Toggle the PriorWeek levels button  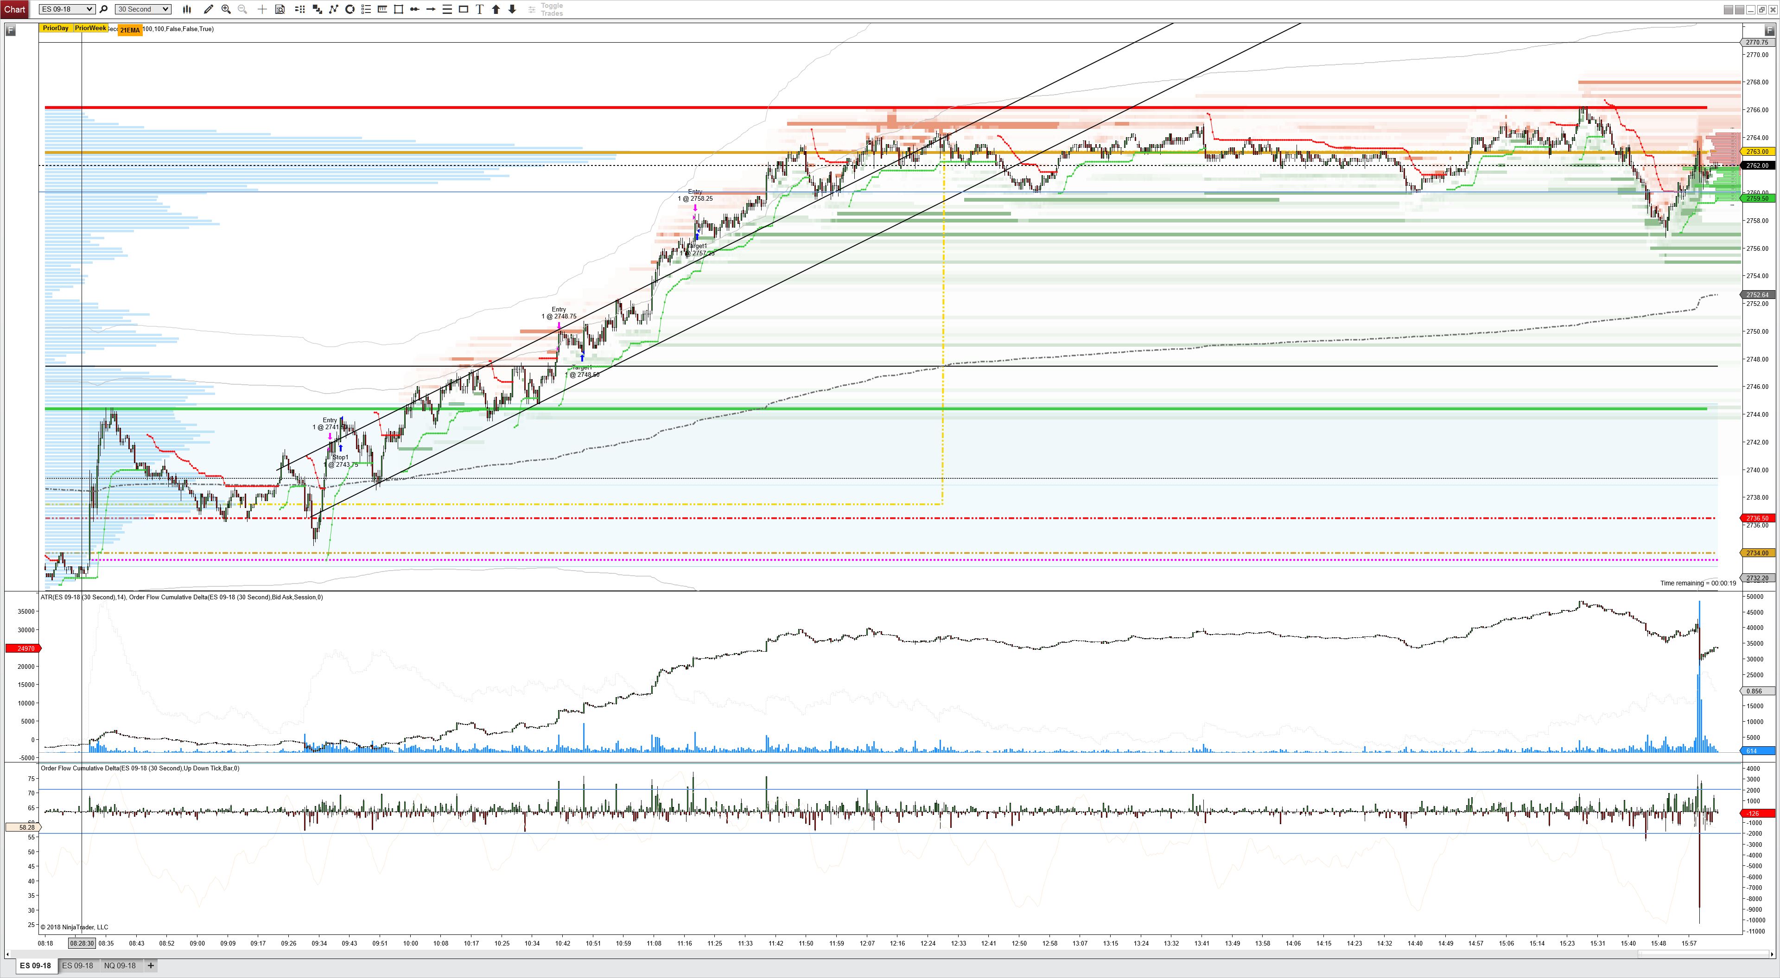(90, 28)
